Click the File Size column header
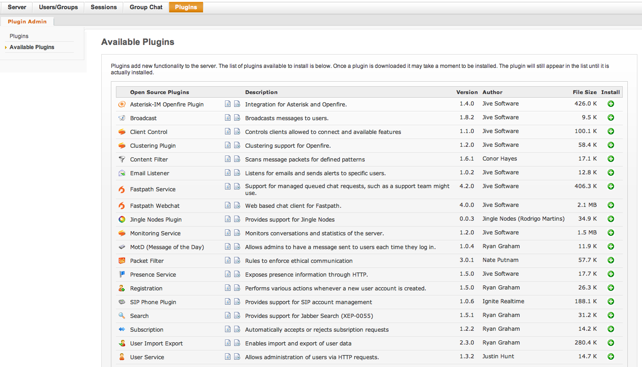This screenshot has height=367, width=642. (585, 92)
